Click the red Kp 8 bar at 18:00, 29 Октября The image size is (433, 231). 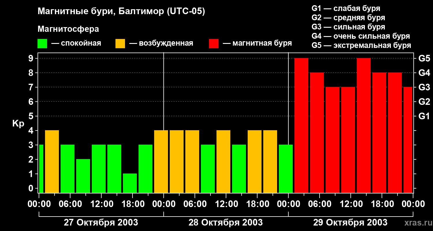pos(379,133)
